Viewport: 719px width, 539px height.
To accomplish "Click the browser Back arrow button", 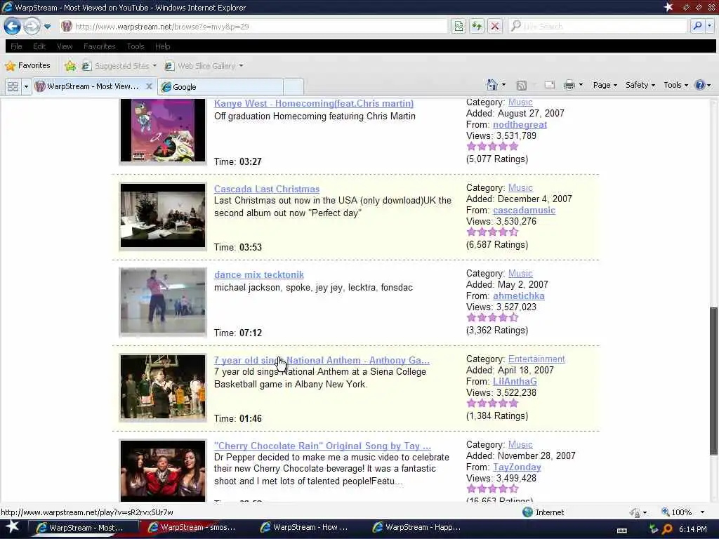I will (13, 26).
